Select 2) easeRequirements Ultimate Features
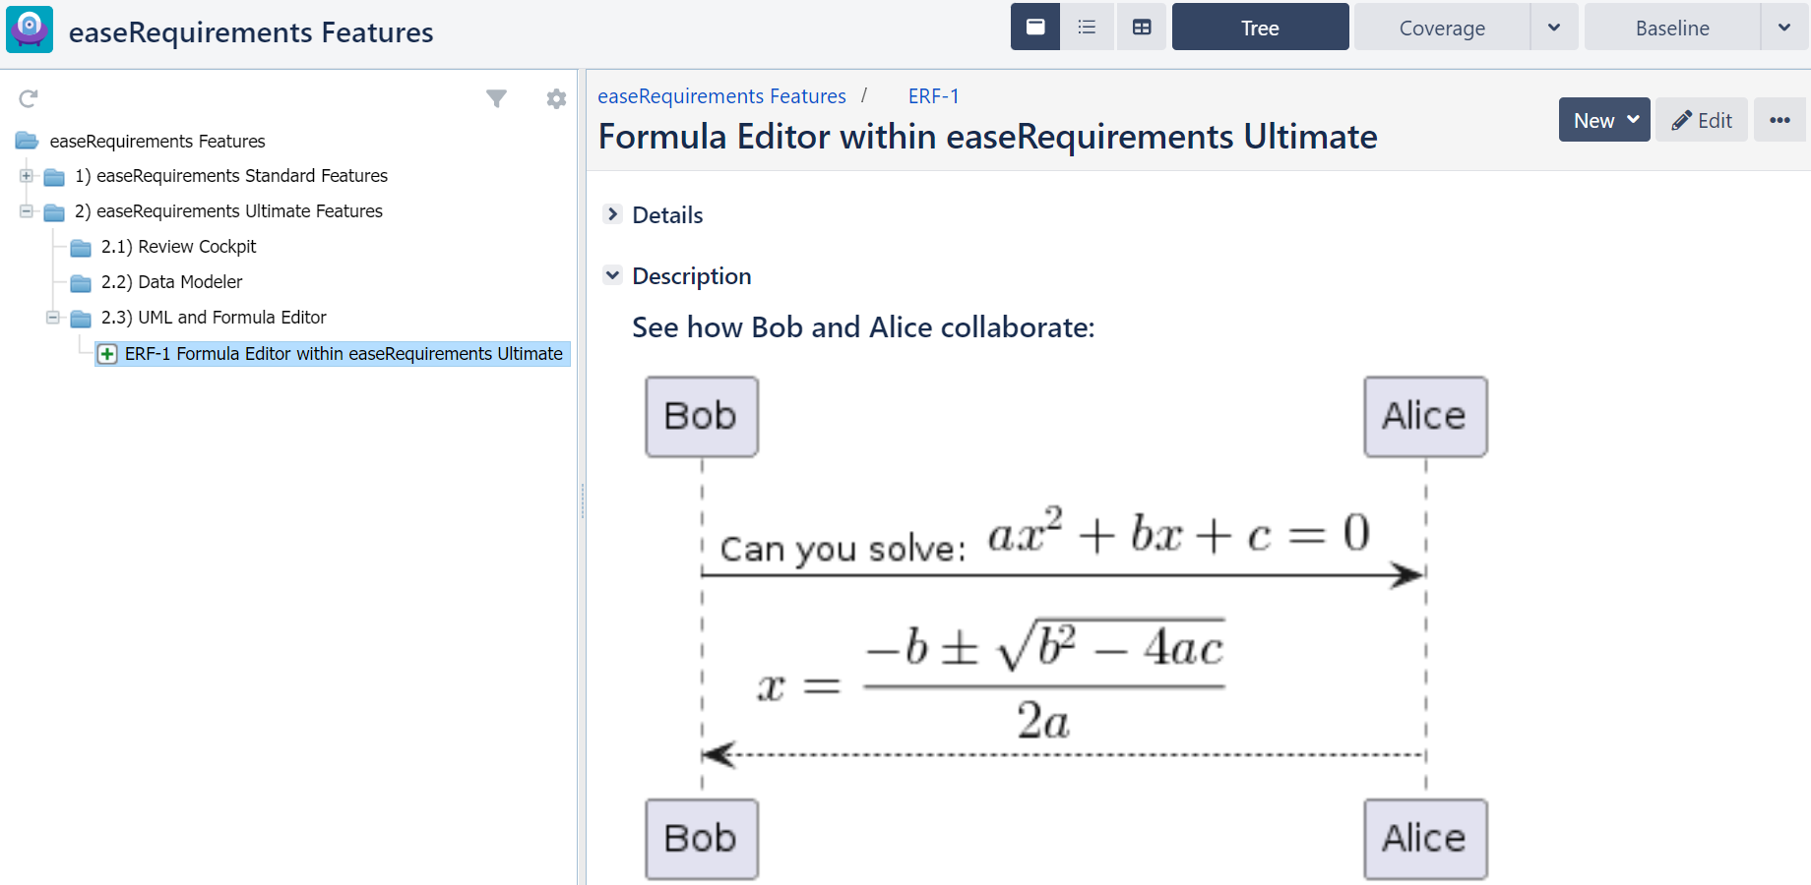This screenshot has width=1811, height=885. point(228,211)
